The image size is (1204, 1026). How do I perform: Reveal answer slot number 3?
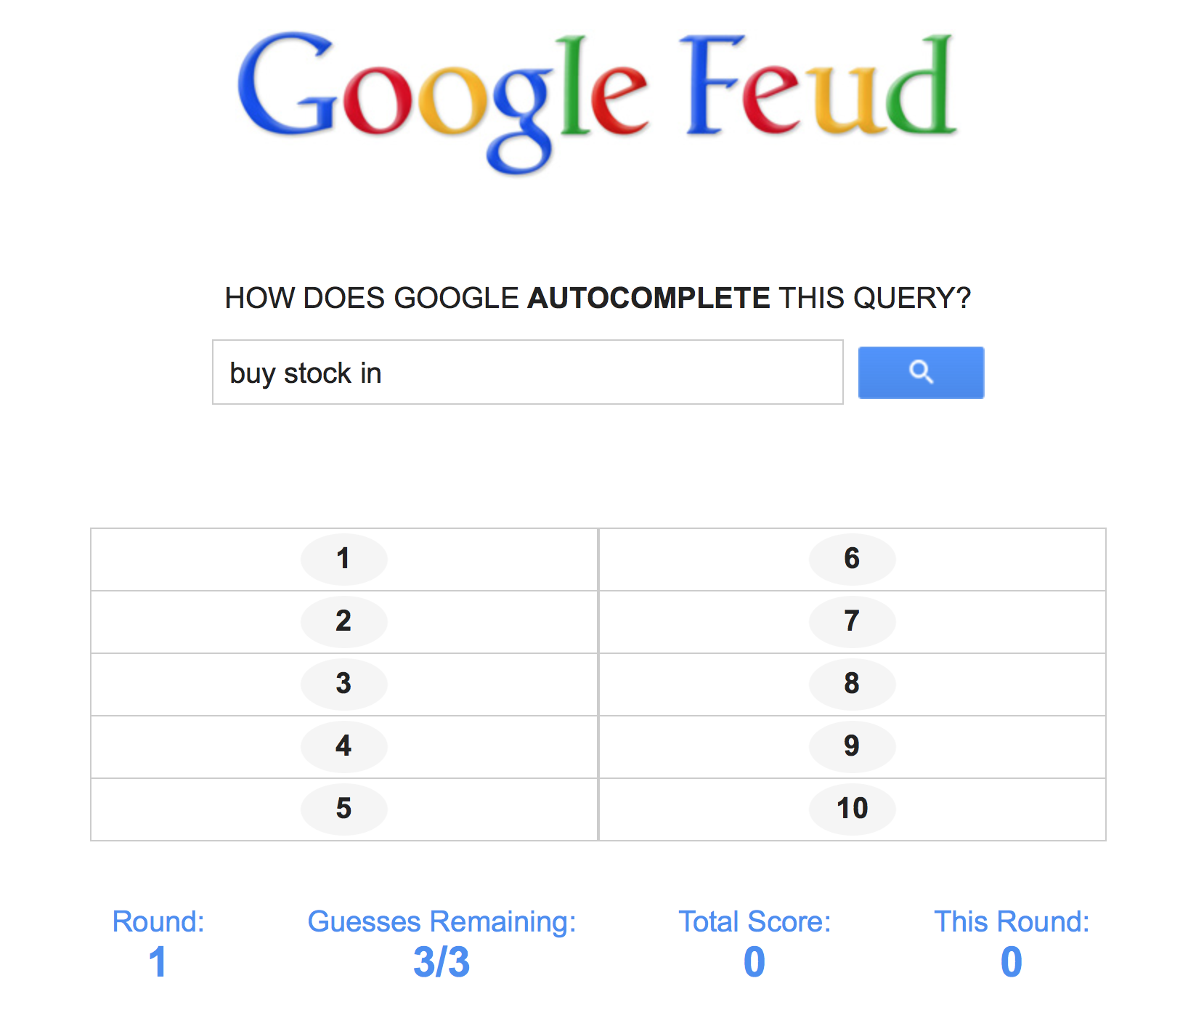pos(343,684)
